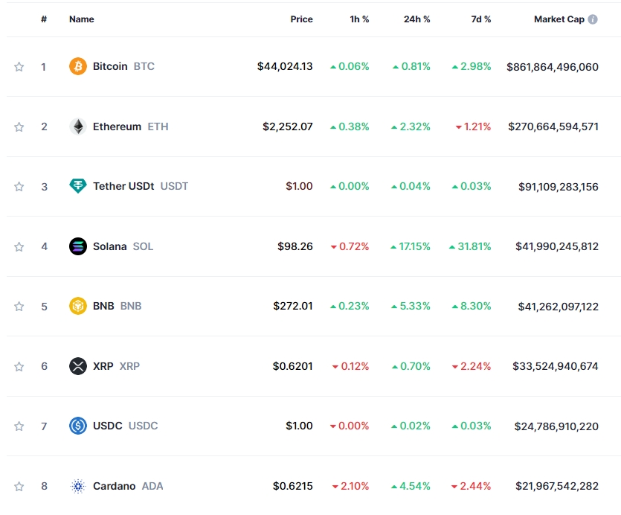Sort the table by Price
The height and width of the screenshot is (515, 621).
pyautogui.click(x=301, y=19)
